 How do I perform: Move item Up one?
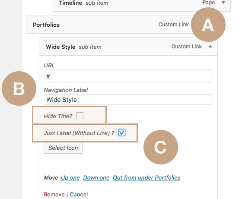(x=70, y=178)
